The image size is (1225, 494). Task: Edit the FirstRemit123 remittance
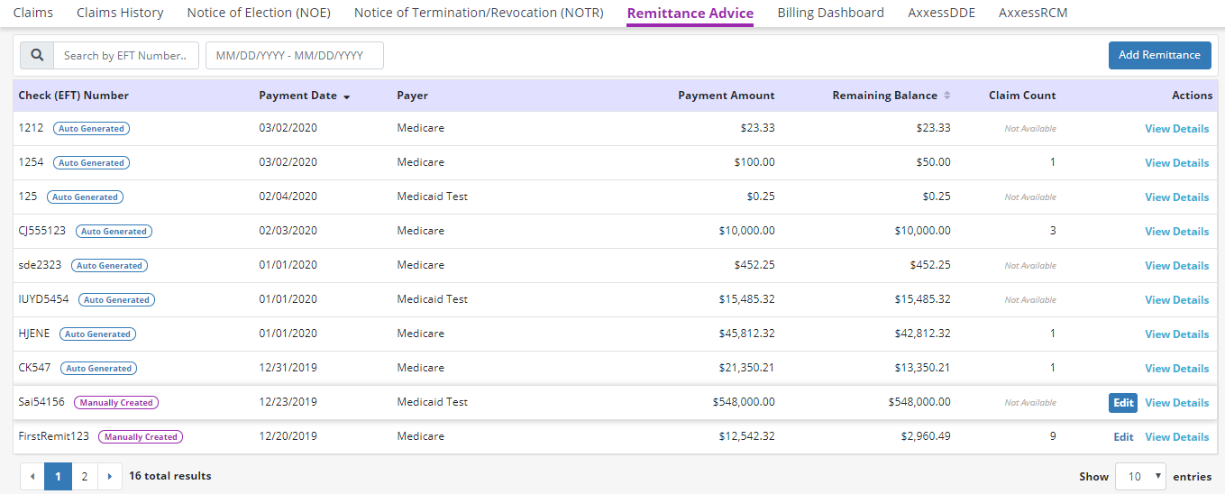tap(1123, 437)
